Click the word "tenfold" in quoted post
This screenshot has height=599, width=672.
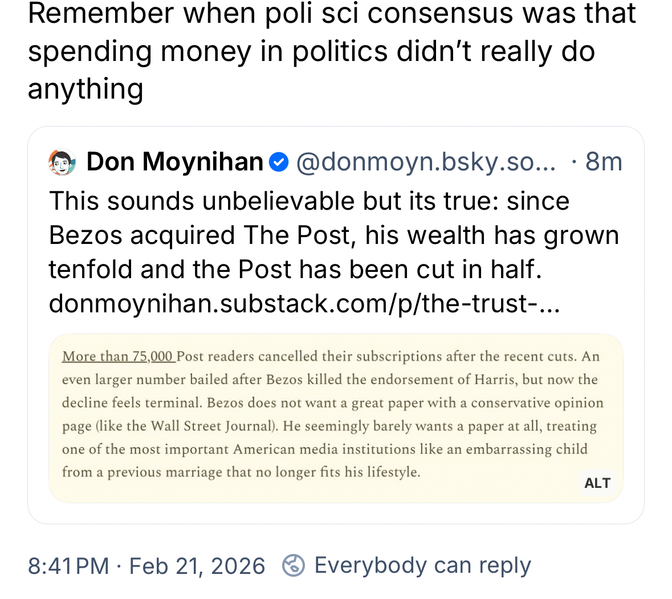point(90,270)
